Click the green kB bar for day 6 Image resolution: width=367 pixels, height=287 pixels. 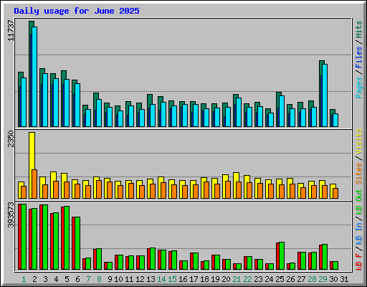[77, 243]
